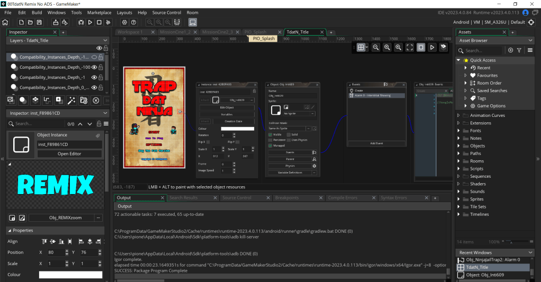541x282 pixels.
Task: Click the Debug bug icon in main toolbar
Action: click(81, 22)
